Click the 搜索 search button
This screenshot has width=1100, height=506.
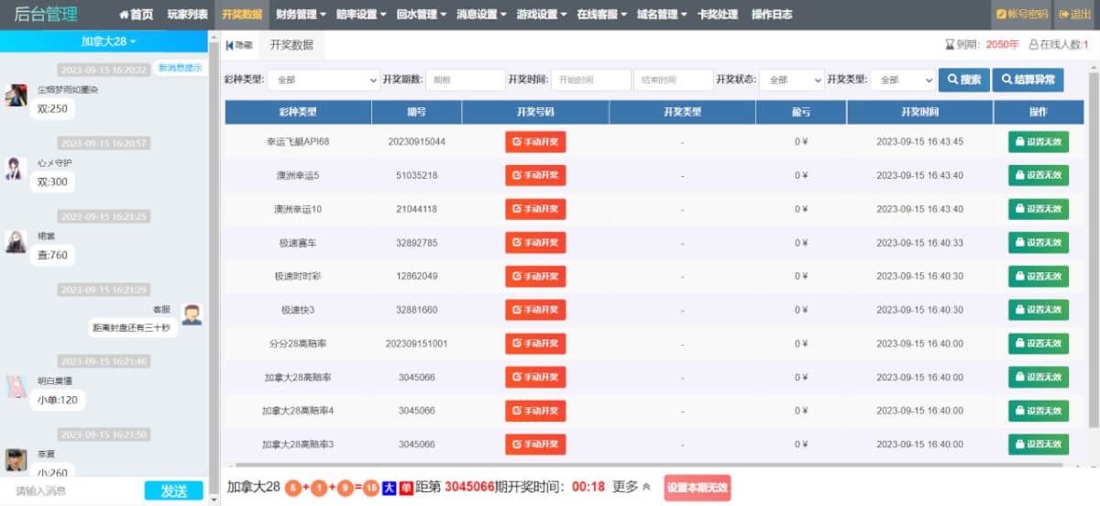[x=964, y=80]
